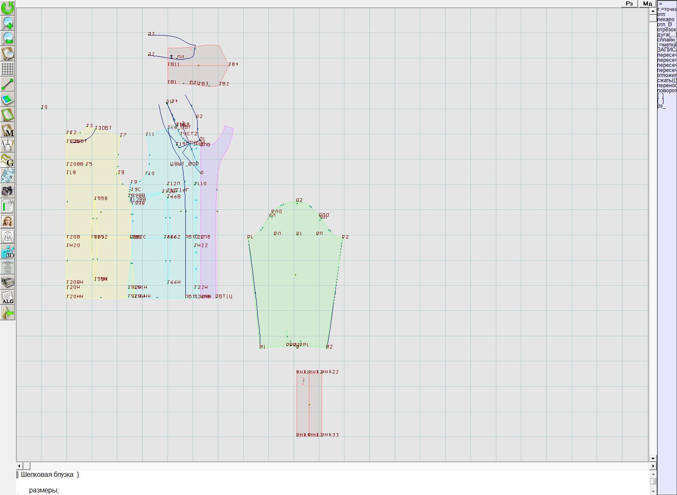Click the canvas vertical scrollbar up arrow
The height and width of the screenshot is (495, 677).
(653, 10)
